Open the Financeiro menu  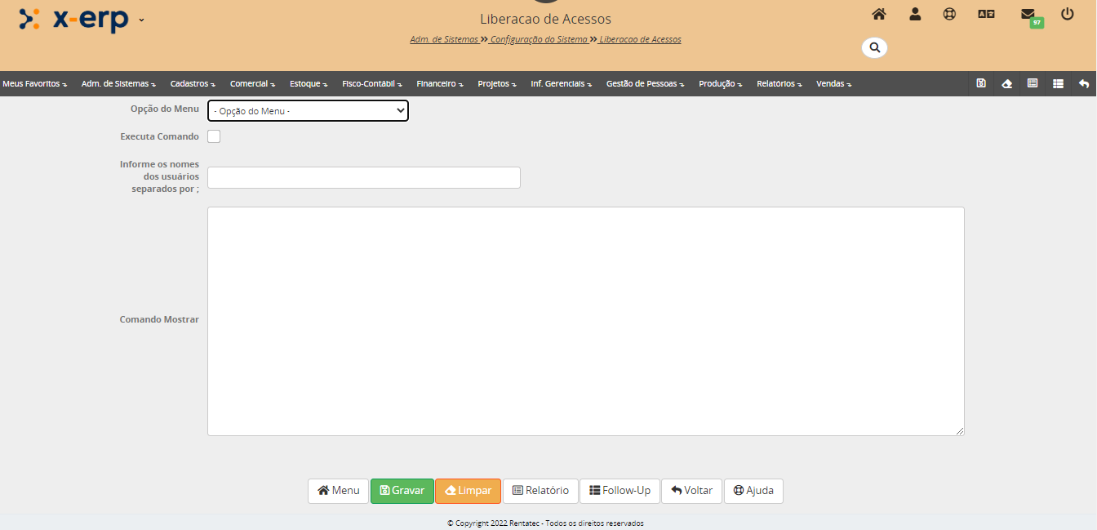pyautogui.click(x=439, y=83)
